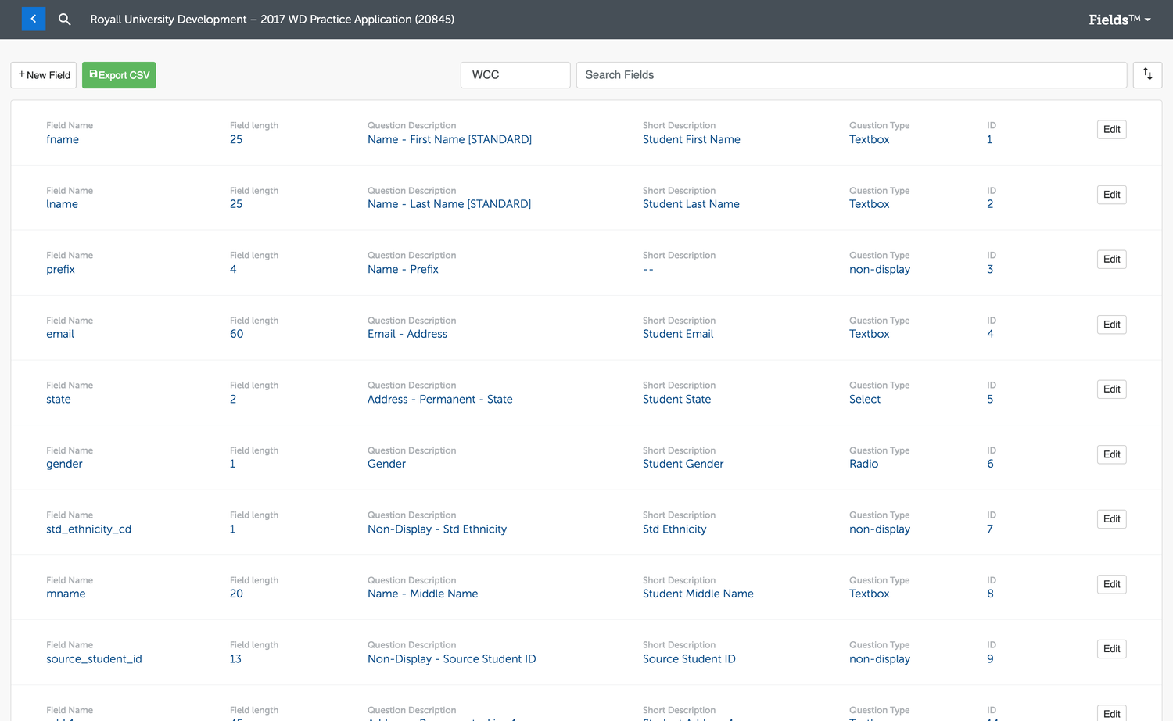Open search using the magnifier icon
The width and height of the screenshot is (1173, 721).
tap(65, 20)
